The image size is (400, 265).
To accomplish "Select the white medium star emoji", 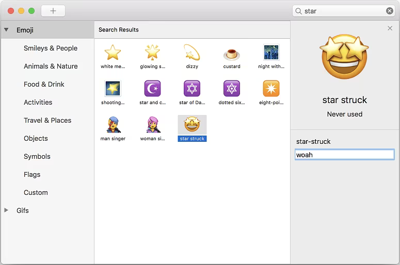I will click(x=113, y=53).
